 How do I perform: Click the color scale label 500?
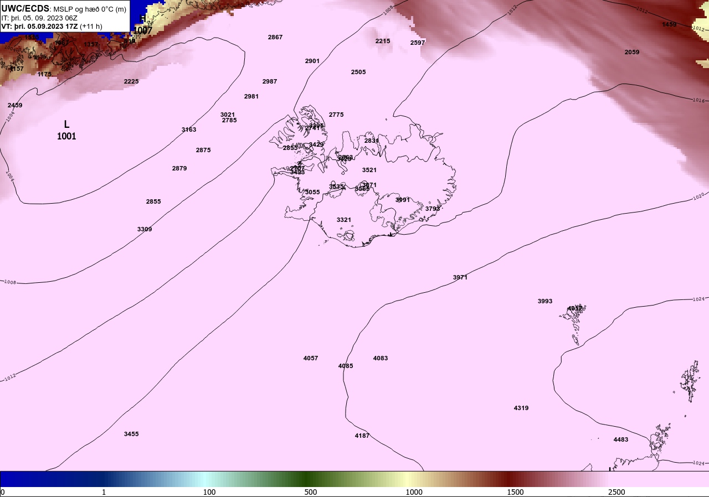click(x=311, y=493)
